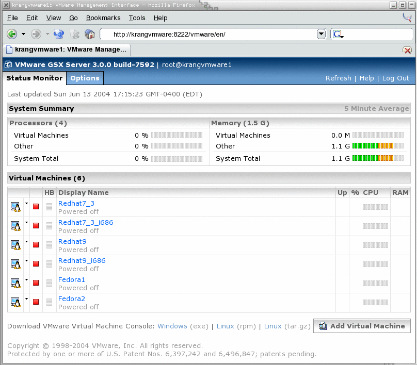Viewport: 417px width, 365px height.
Task: Reload the page with the Reload icon
Action: (59, 34)
